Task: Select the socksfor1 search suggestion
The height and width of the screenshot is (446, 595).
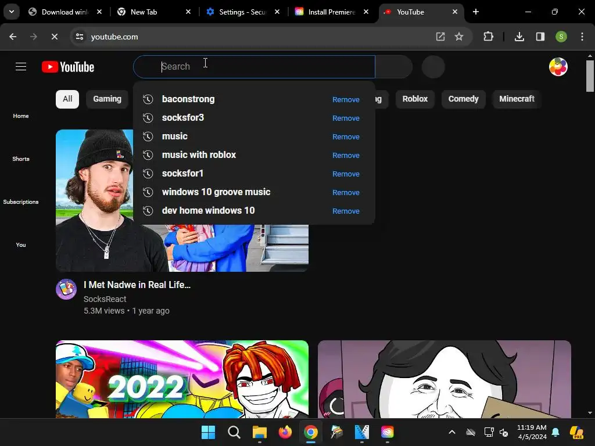Action: (x=254, y=173)
